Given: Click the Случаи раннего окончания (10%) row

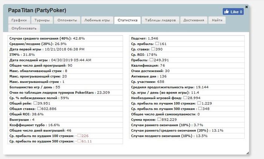Looking at the screenshot, I should pos(187,125).
